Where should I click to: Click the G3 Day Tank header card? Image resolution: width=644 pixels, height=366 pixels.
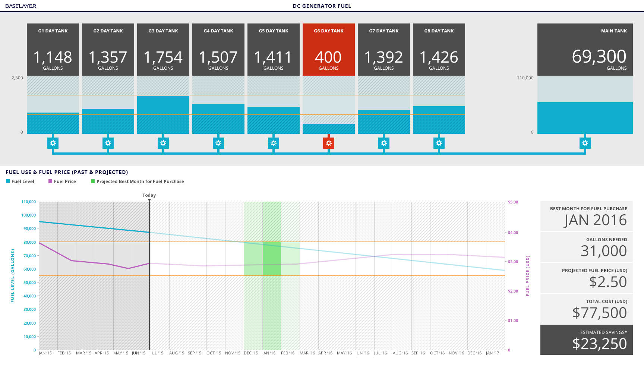pos(163,50)
